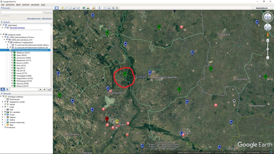Uncheck the Tatabánya (34233) station checkbox
Image resolution: width=274 pixels, height=154 pixels.
[x=12, y=53]
